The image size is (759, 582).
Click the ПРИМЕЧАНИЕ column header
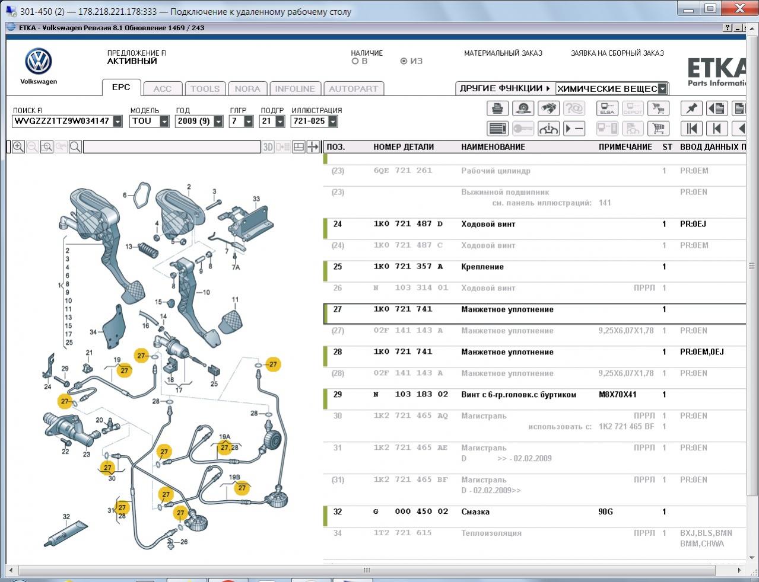coord(625,147)
